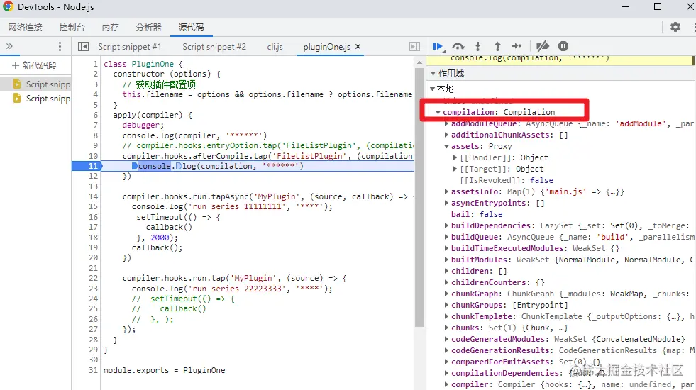696x390 pixels.
Task: Expand additionalChunkAssets property
Action: tap(446, 135)
